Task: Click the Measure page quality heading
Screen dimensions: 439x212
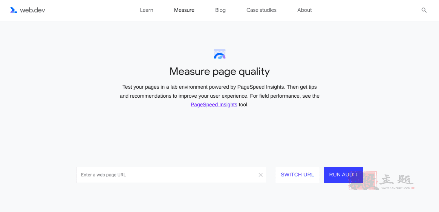Action: (x=220, y=71)
